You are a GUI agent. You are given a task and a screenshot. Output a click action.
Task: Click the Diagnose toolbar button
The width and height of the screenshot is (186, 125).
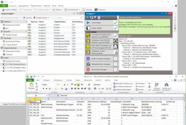[x=100, y=10]
